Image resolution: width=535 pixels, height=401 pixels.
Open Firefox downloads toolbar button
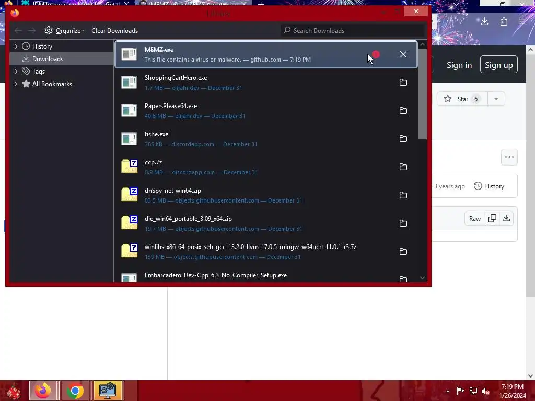click(484, 22)
